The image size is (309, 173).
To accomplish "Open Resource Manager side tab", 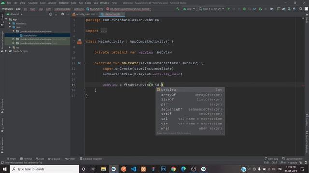I will (x=2, y=41).
